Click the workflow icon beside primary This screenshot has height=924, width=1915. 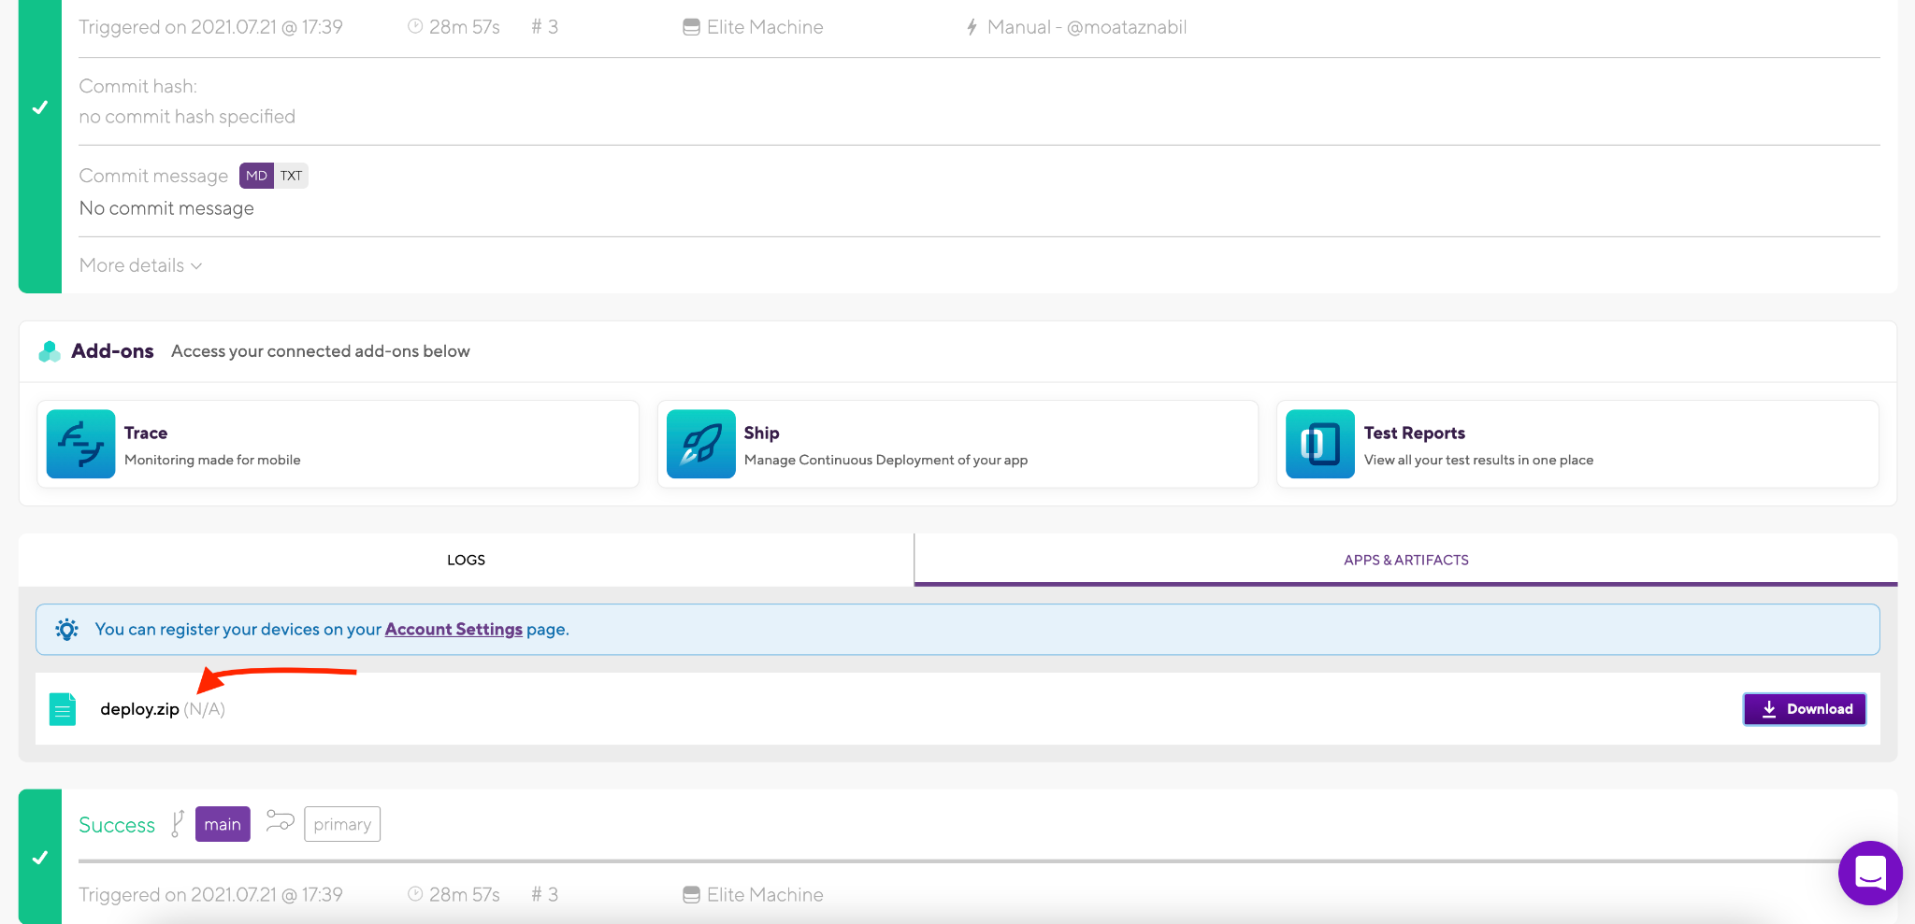(280, 821)
